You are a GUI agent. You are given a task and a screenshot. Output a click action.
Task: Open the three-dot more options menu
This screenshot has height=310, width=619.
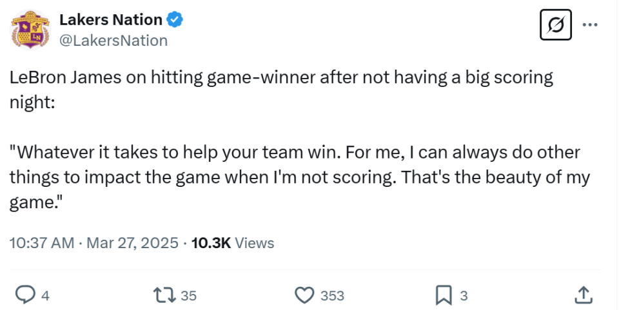pos(590,25)
